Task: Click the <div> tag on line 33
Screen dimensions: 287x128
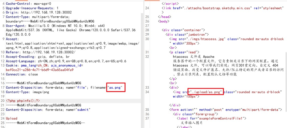Action: pyautogui.click(x=174, y=88)
